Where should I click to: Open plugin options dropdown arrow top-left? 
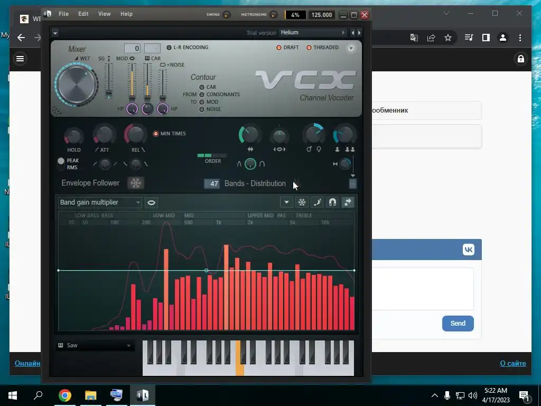[55, 33]
